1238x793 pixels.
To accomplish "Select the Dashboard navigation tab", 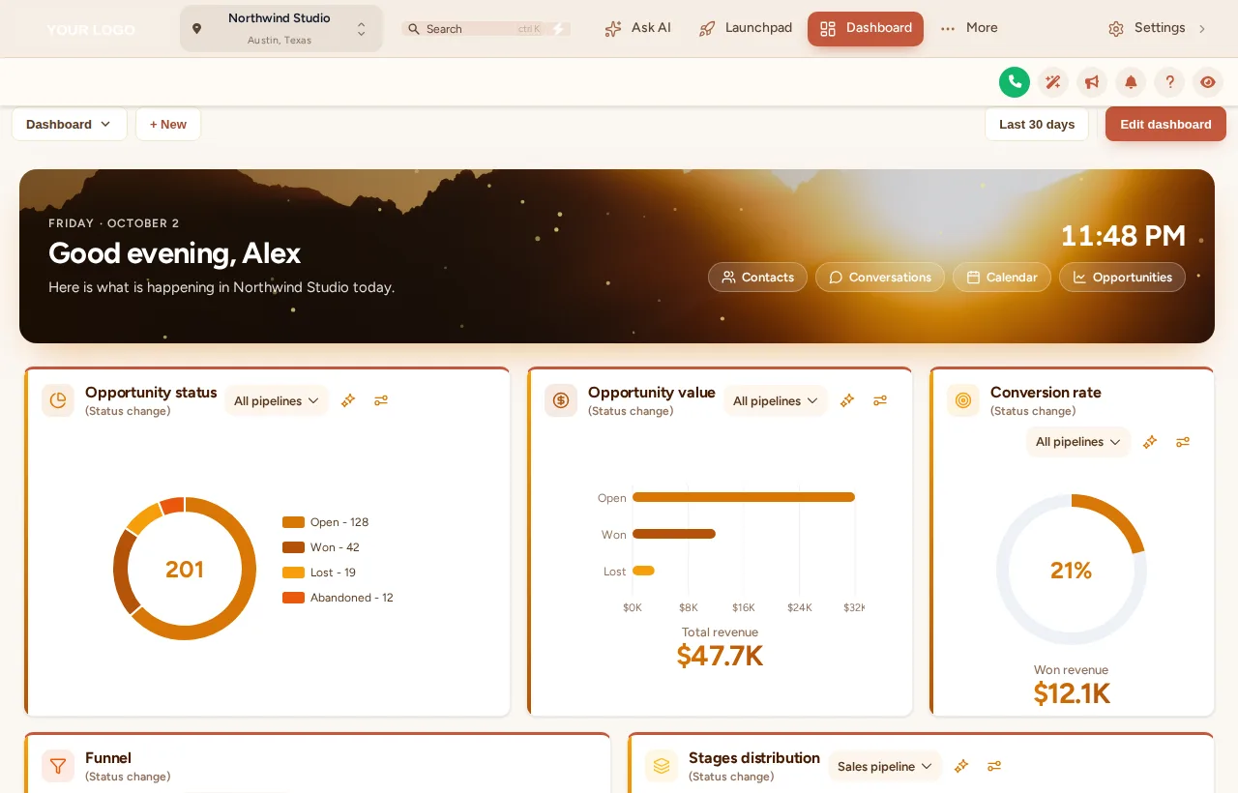I will point(866,28).
